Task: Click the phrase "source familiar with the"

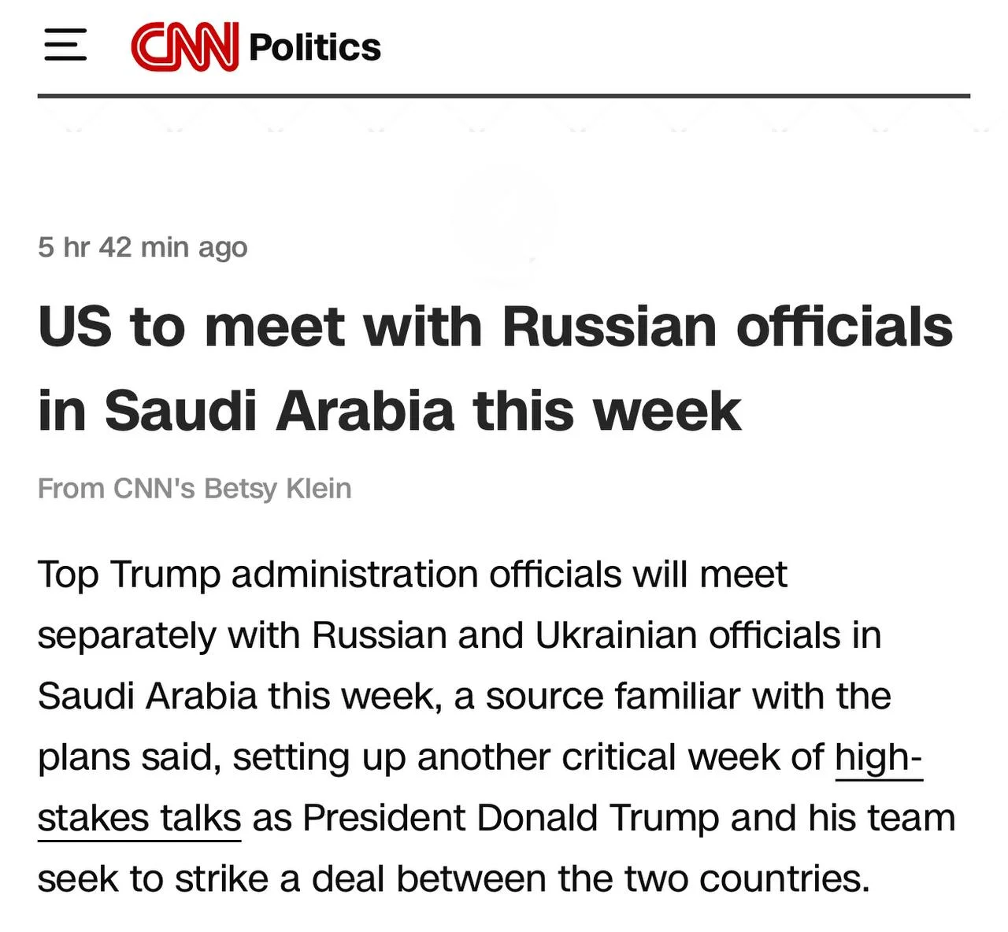Action: 688,696
